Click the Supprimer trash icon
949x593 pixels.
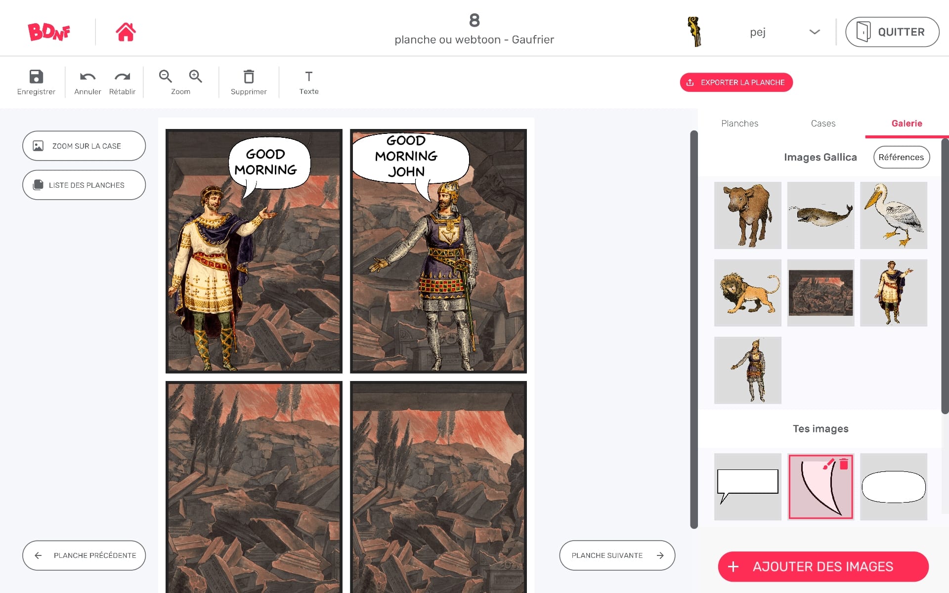(249, 77)
